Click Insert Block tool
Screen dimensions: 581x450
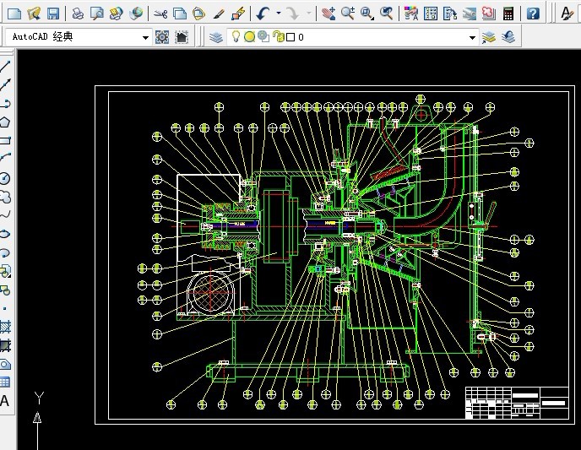5,271
